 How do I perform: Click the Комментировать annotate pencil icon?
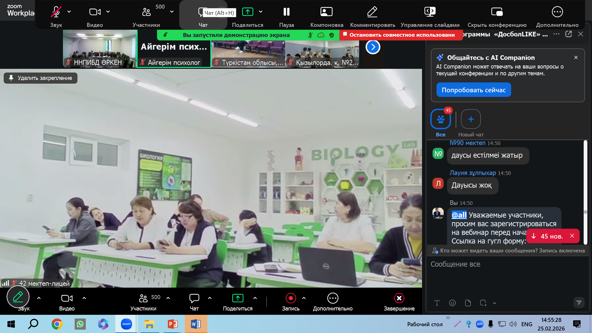coord(372,12)
